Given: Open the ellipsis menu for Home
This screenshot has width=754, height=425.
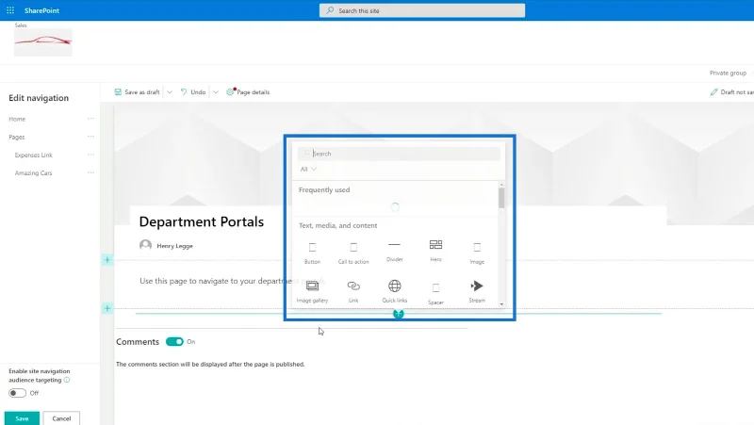Looking at the screenshot, I should coord(90,119).
